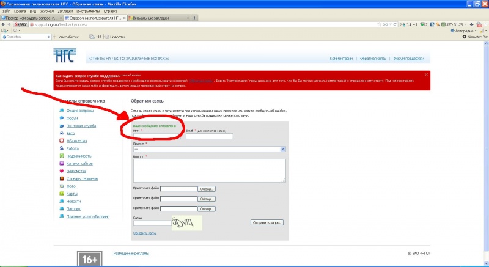Open new tab with plus button

pos(194,18)
